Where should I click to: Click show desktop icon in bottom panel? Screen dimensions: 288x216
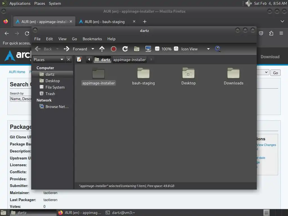(x=3, y=213)
